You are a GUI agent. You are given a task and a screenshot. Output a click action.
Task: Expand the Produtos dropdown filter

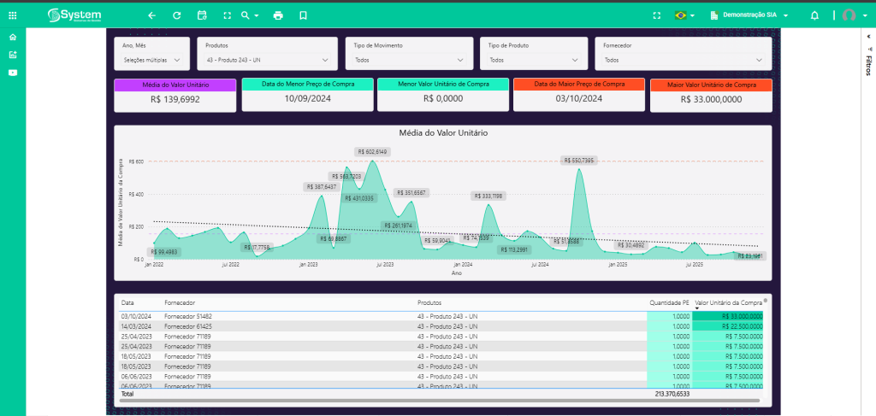pos(267,61)
